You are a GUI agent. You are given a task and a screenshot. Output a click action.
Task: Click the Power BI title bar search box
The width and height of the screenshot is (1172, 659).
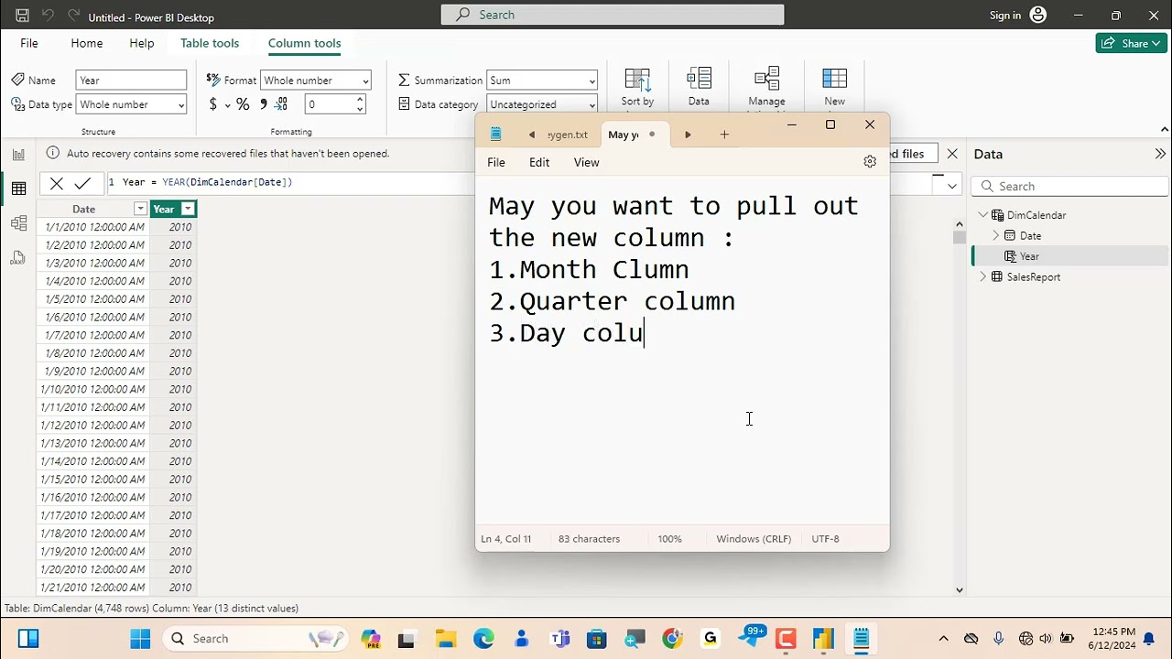point(613,15)
